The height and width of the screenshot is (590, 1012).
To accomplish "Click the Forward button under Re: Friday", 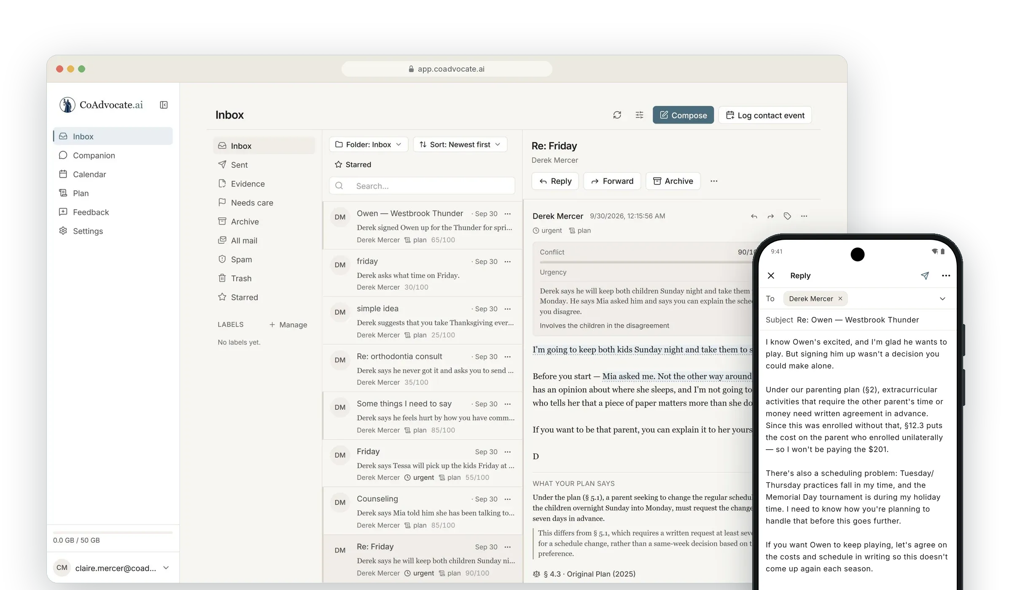I will (x=612, y=181).
